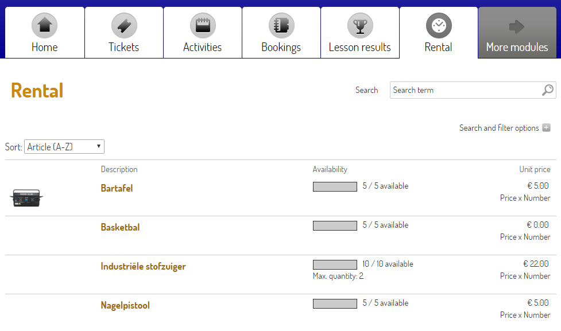
Task: Click the More modules arrow icon
Action: 517,26
